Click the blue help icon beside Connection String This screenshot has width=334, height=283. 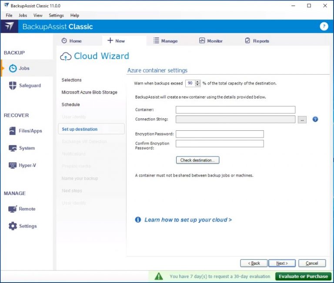(315, 119)
